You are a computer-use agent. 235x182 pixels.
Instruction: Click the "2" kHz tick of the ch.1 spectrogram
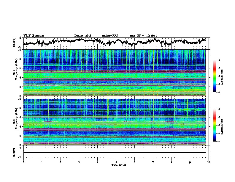(21, 87)
